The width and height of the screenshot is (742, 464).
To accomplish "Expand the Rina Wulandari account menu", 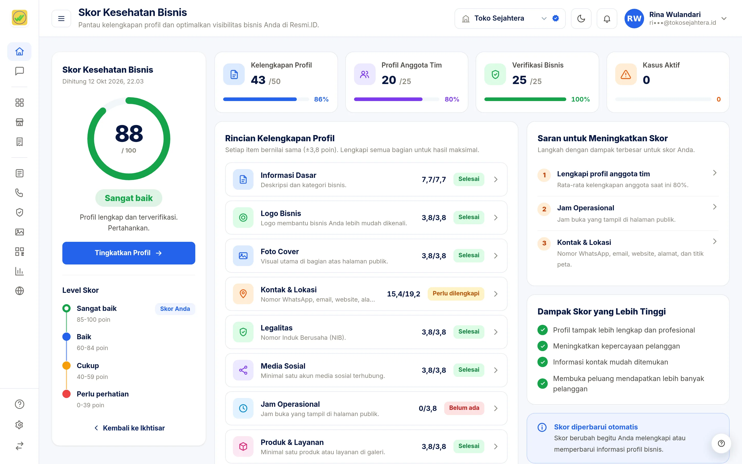I will coord(676,19).
